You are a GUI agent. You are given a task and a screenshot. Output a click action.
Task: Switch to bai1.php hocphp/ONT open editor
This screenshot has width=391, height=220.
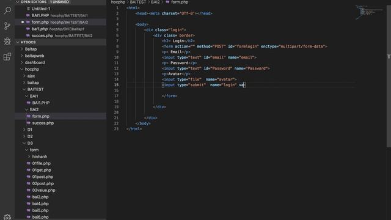tap(60, 29)
